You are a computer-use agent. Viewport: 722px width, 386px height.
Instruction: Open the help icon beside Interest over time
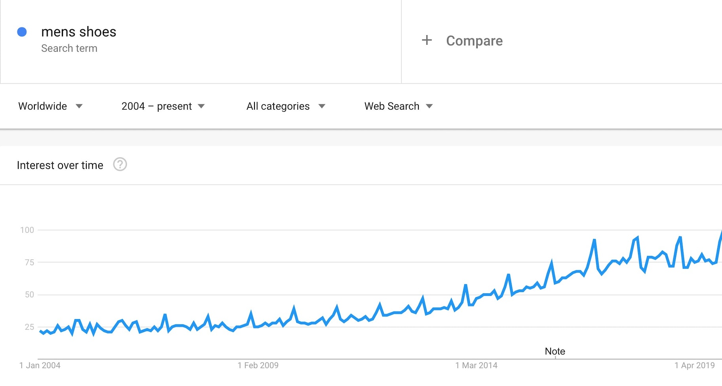coord(120,164)
